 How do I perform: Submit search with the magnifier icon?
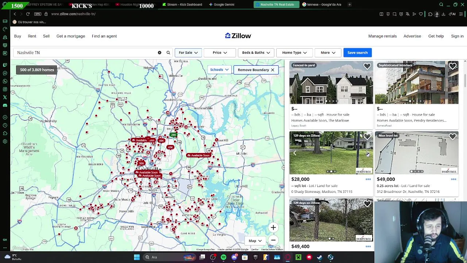tap(168, 53)
